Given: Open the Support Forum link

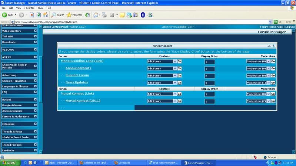Looking at the screenshot, I should click(77, 75).
